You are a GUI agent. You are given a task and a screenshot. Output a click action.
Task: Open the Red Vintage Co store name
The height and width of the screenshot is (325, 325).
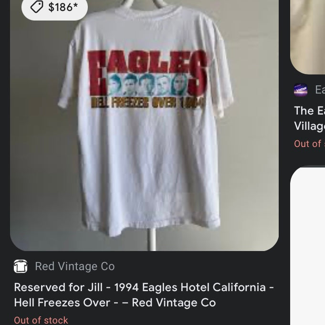tap(74, 266)
